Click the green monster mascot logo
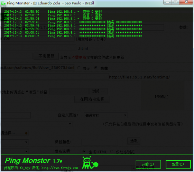Screen dimensions: 194x172 pos(90,163)
